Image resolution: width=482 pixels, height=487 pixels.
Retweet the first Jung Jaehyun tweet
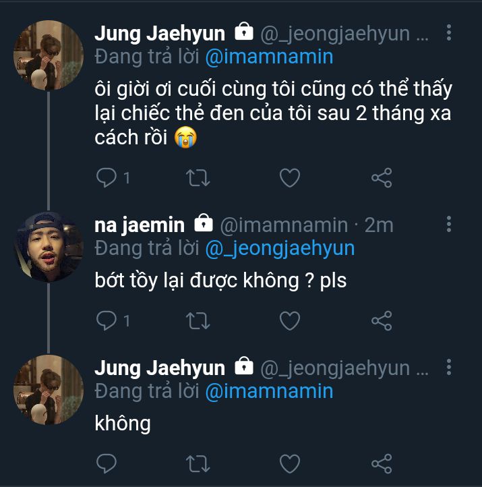198,177
